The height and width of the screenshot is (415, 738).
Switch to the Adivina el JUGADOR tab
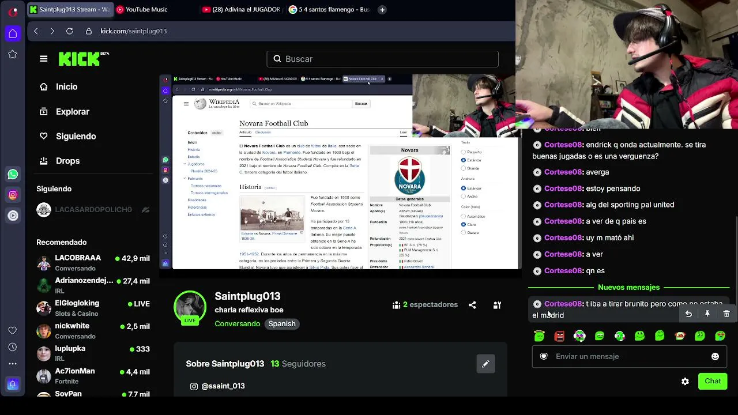pos(242,9)
